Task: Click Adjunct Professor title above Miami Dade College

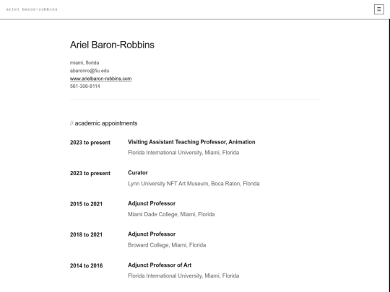Action: click(x=152, y=203)
